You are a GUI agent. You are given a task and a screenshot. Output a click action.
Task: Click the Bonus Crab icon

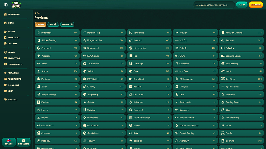[5, 85]
